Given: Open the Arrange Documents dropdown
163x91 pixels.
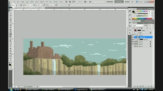Looking at the screenshot, I should point(86,2).
